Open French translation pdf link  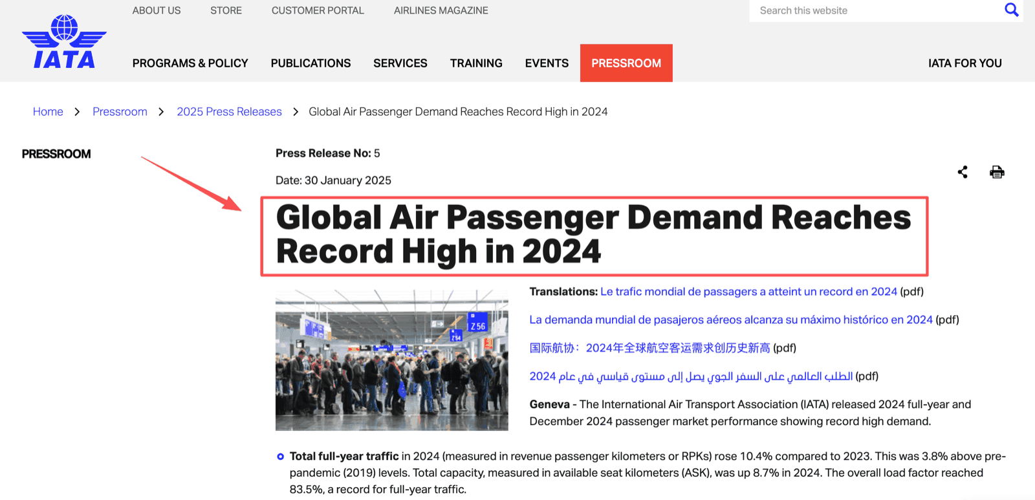(x=748, y=292)
